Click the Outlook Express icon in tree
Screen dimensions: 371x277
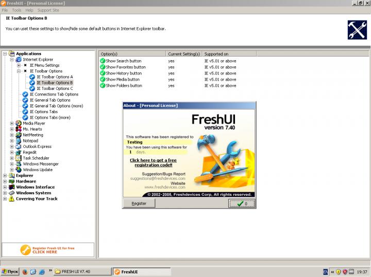[x=19, y=146]
